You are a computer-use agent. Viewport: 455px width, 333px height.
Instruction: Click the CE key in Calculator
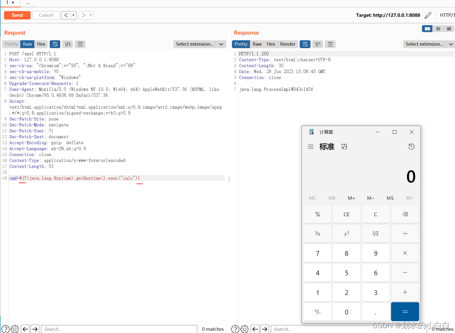347,214
